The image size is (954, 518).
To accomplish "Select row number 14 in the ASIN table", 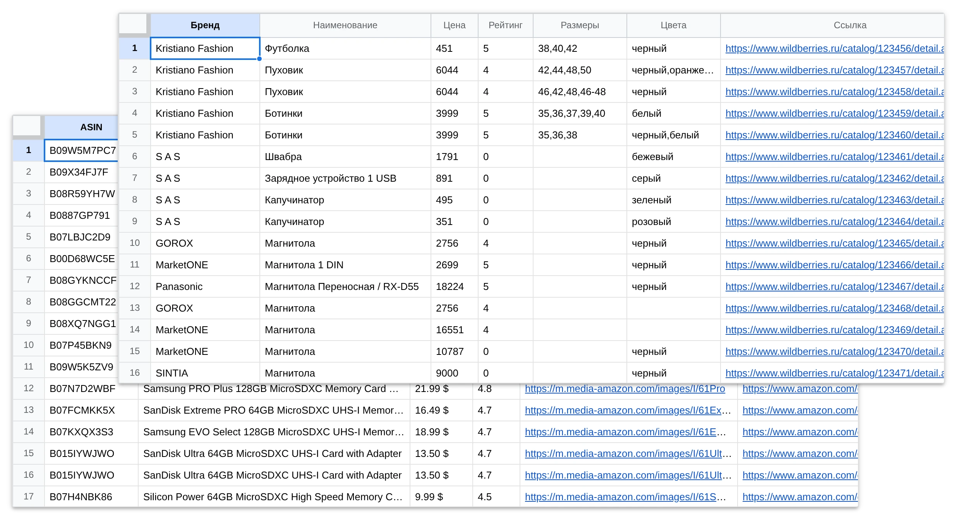I will point(29,432).
